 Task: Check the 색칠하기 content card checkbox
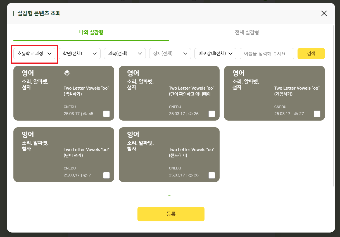(106, 114)
